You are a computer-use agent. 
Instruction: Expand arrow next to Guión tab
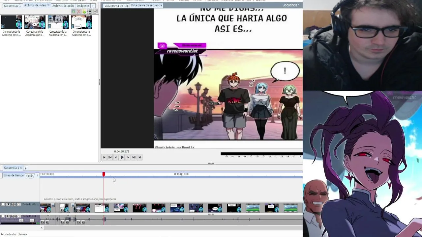[37, 176]
